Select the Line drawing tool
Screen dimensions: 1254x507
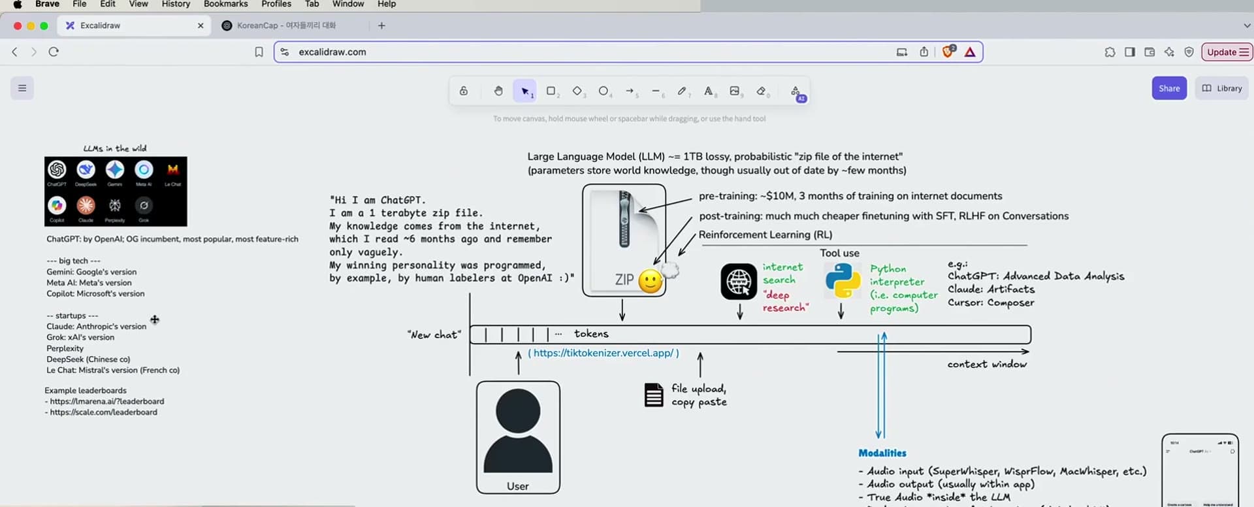pyautogui.click(x=656, y=91)
